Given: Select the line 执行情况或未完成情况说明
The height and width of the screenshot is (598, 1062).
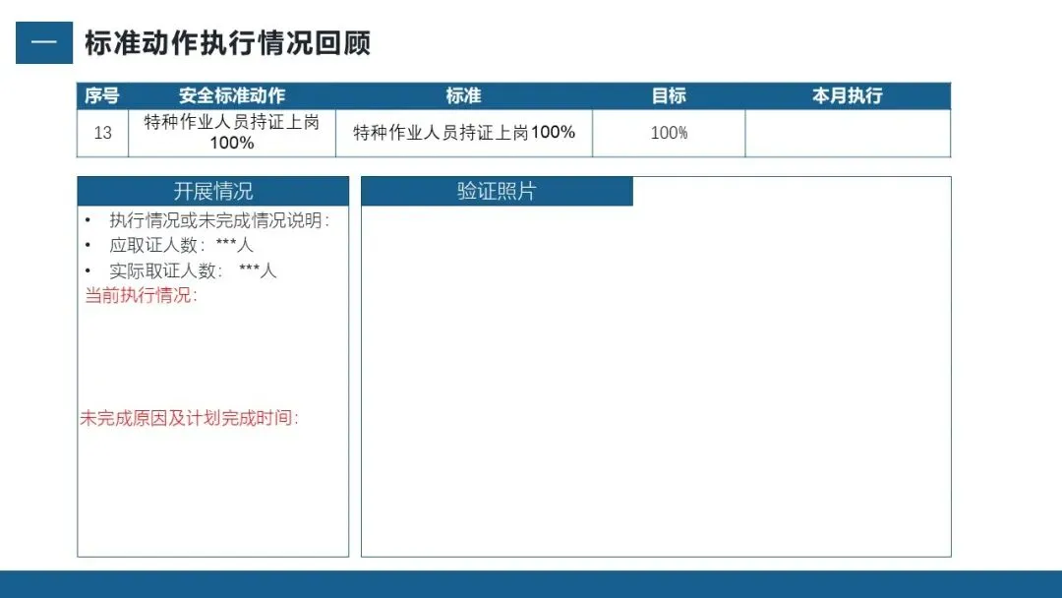Looking at the screenshot, I should [219, 220].
